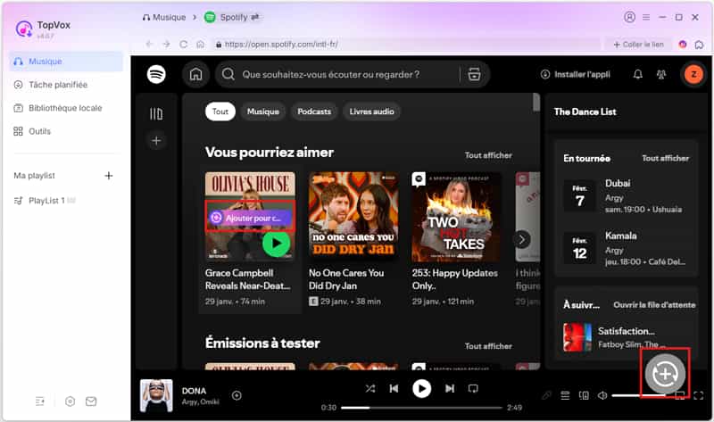Select the Musique filter chip
714x422 pixels.
262,112
